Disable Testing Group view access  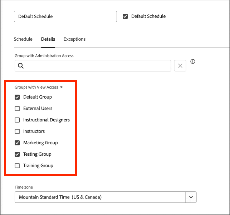pyautogui.click(x=17, y=154)
